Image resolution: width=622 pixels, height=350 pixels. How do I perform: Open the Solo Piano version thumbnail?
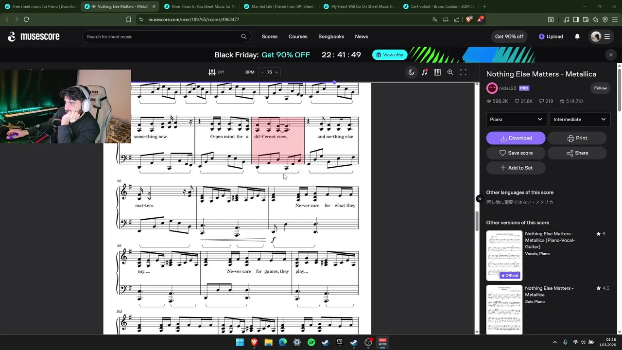pos(504,309)
